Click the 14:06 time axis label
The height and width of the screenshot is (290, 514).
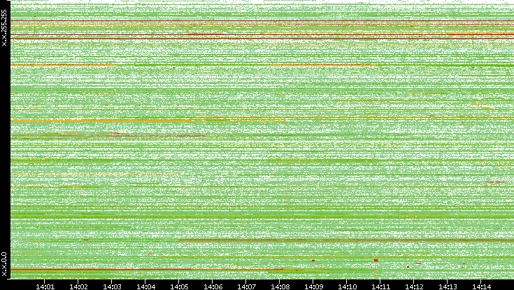(213, 287)
